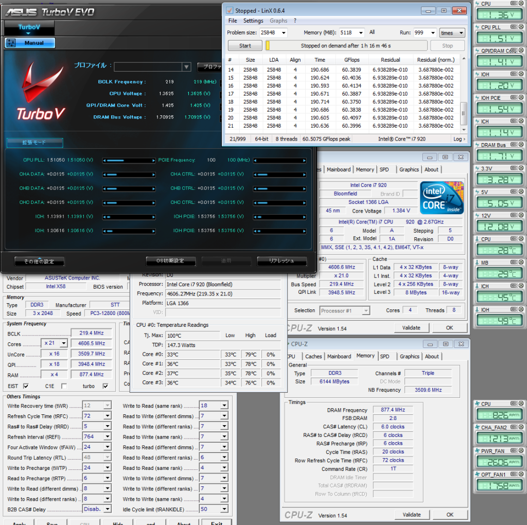Viewport: 527px width, 525px height.
Task: Click the clip icon on OPT_FAN1 sensor
Action: pos(514,474)
